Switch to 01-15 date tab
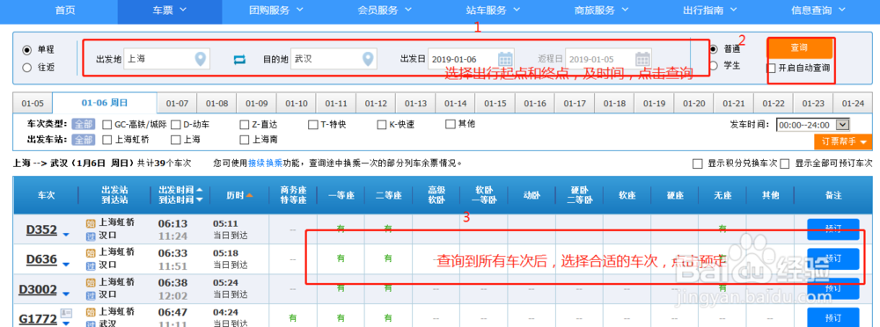The width and height of the screenshot is (880, 327). click(495, 104)
